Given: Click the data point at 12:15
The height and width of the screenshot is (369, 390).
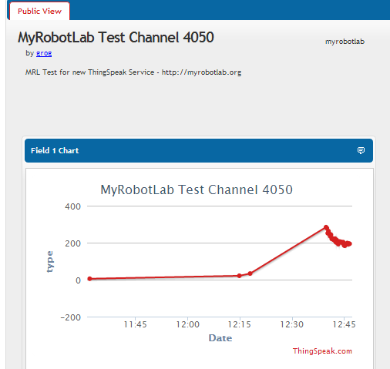Looking at the screenshot, I should pos(239,276).
